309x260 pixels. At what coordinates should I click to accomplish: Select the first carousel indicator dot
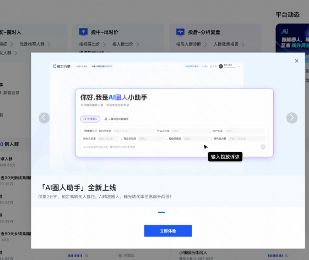click(161, 212)
